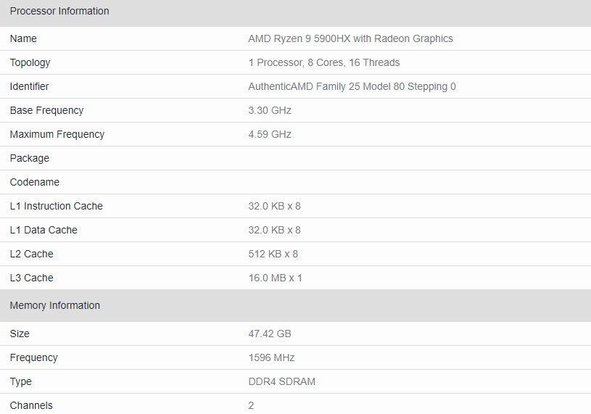Click the L2 Cache 512 KB x 8 value

[273, 254]
